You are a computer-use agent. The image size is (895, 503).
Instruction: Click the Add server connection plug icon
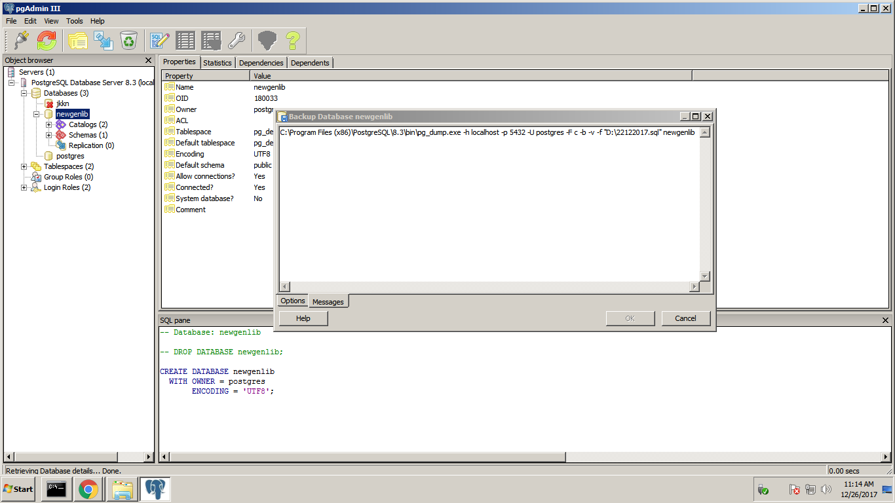click(x=21, y=41)
